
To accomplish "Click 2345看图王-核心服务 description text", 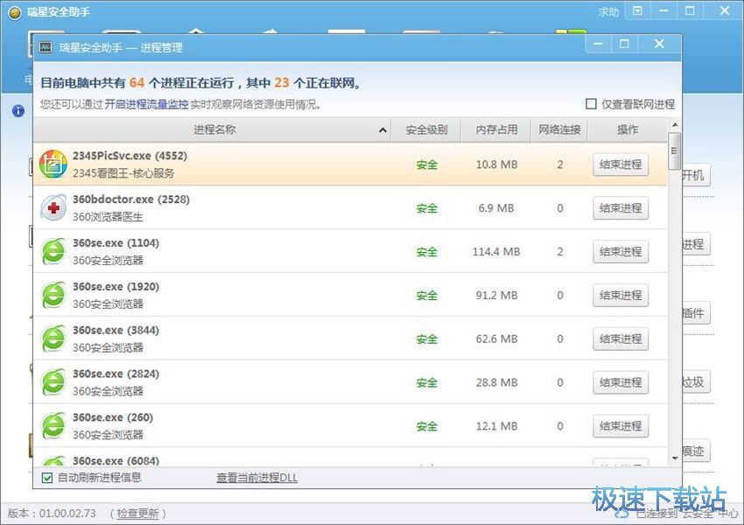I will (123, 173).
